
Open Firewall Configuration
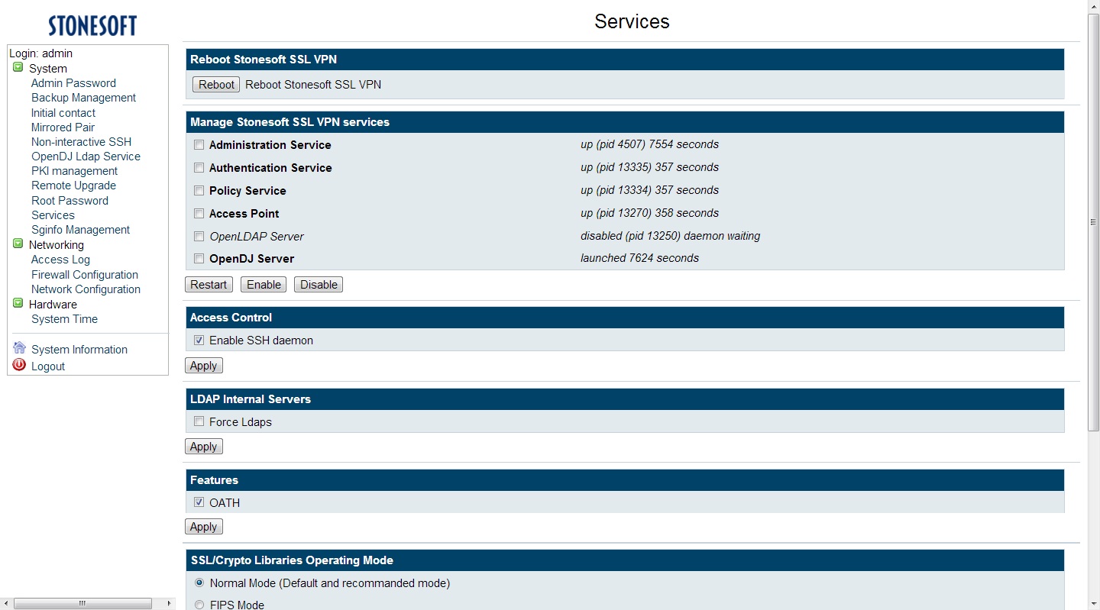pos(85,275)
